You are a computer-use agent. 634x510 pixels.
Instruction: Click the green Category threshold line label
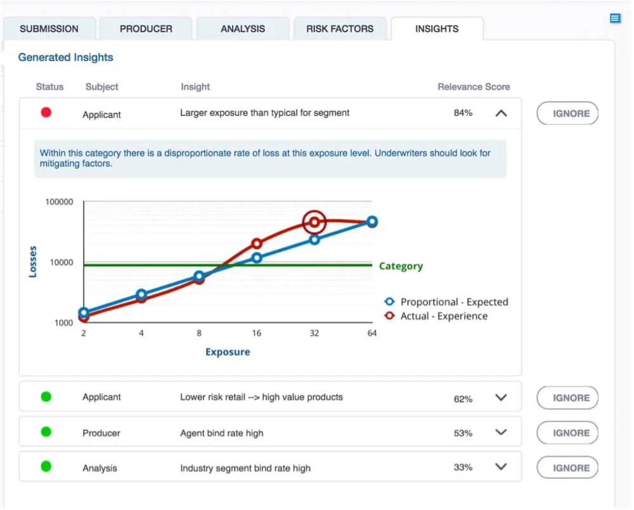(401, 266)
